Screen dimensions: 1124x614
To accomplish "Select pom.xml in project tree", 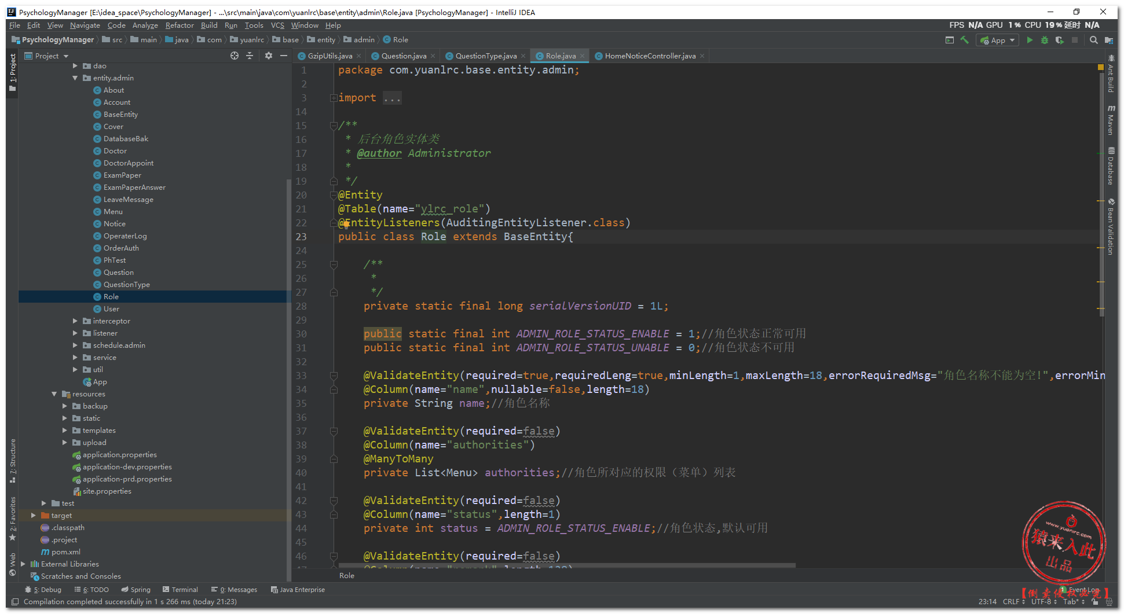I will coord(65,552).
